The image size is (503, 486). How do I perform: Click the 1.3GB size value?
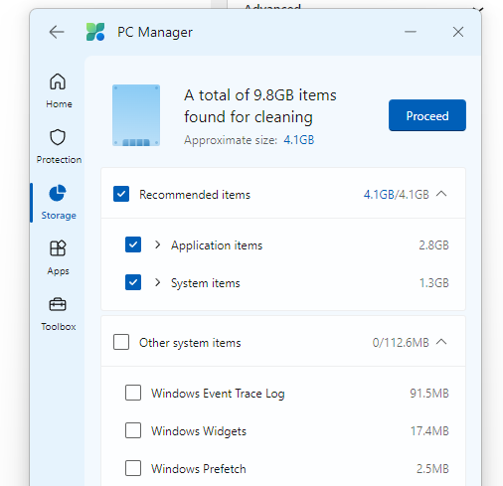pyautogui.click(x=434, y=283)
